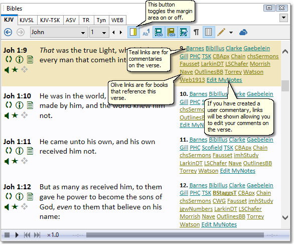
Task: Switch to the Tyn tab
Action: 101,20
